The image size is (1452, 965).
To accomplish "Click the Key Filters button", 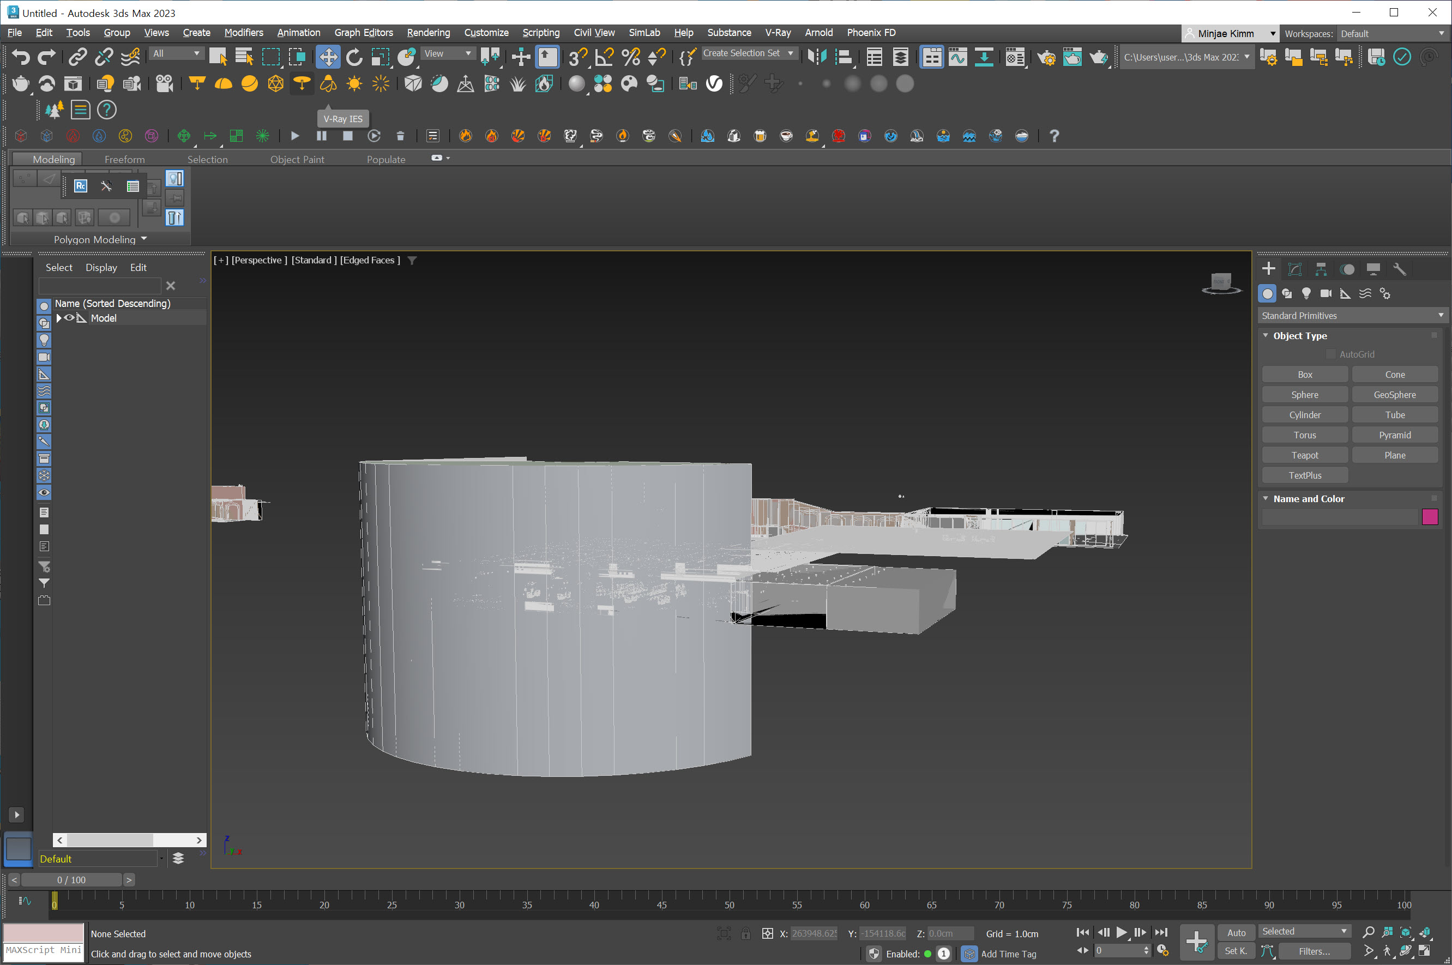I will pyautogui.click(x=1314, y=951).
